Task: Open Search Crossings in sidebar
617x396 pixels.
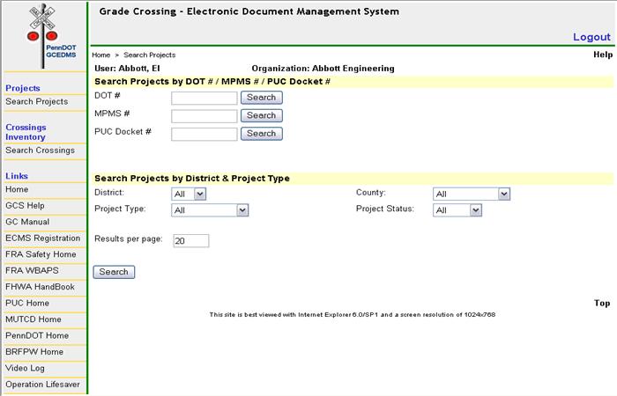Action: pos(40,150)
